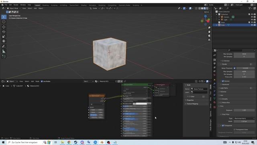
Task: Open Render properties tab icon
Action: coord(214,60)
